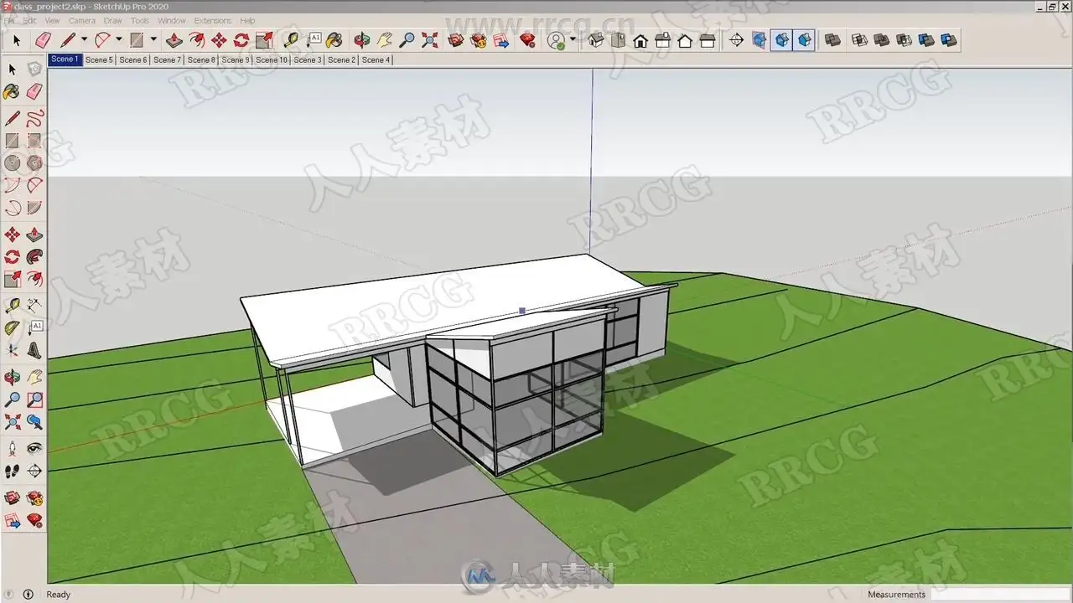Switch to the Scene 6 tab

tap(132, 59)
